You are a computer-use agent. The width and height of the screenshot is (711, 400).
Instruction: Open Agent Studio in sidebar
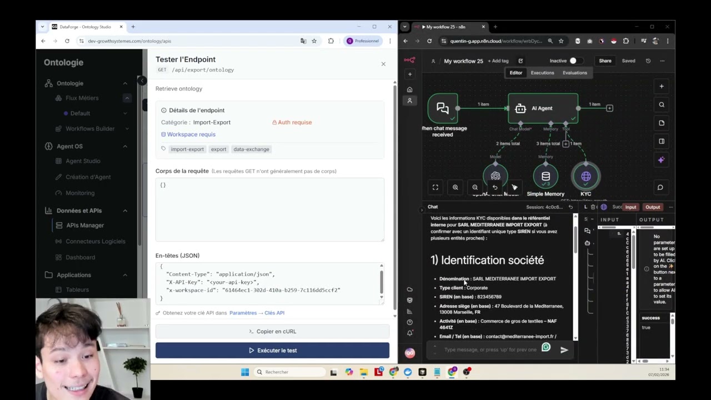[83, 161]
